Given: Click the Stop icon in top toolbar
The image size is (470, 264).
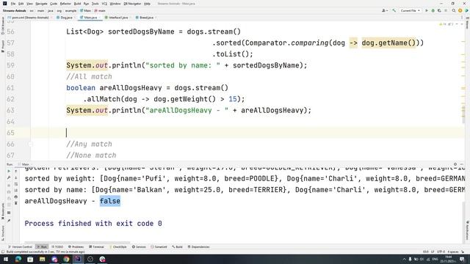Looking at the screenshot, I should (446, 10).
